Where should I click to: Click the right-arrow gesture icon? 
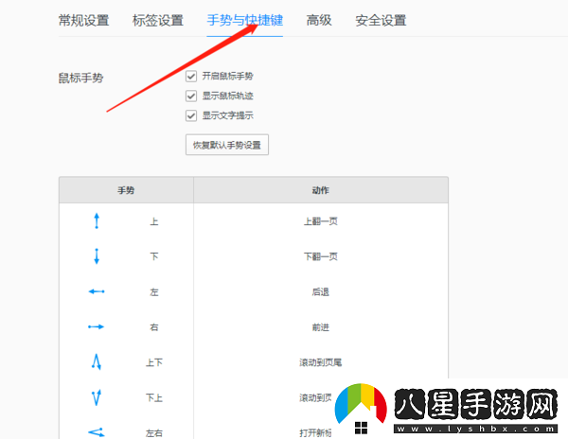click(x=96, y=326)
